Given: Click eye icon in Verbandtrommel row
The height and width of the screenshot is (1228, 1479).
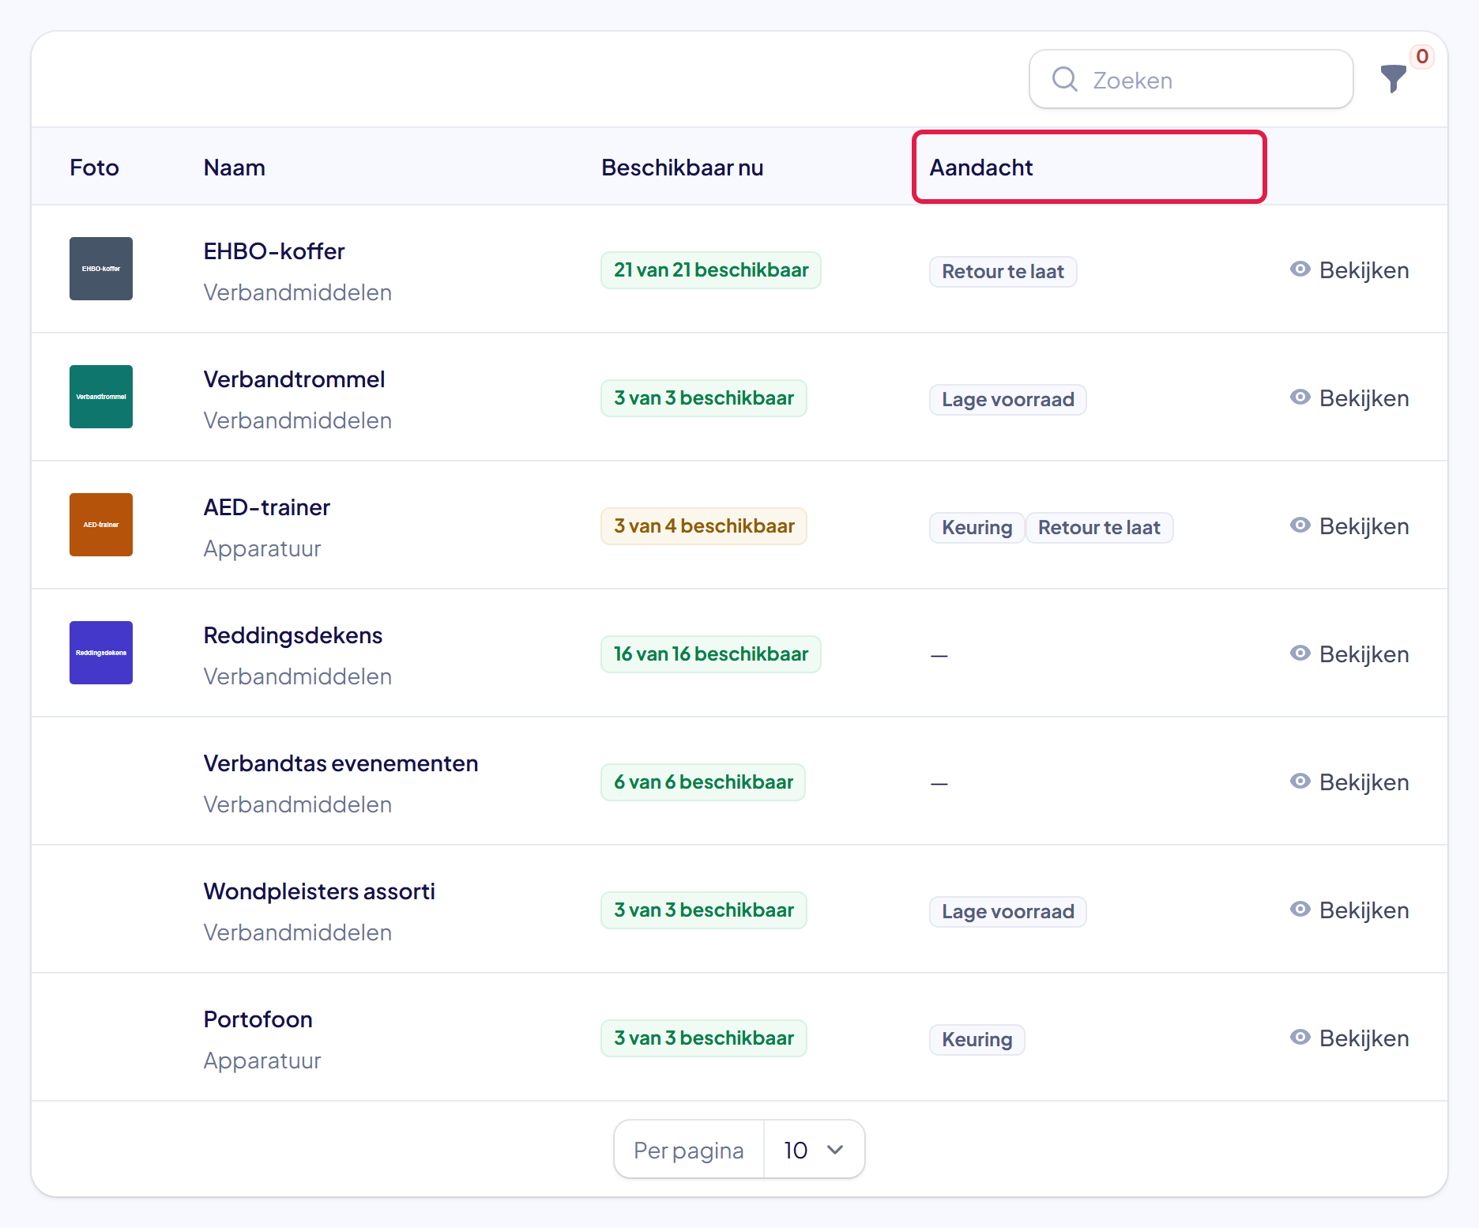Looking at the screenshot, I should (x=1300, y=397).
